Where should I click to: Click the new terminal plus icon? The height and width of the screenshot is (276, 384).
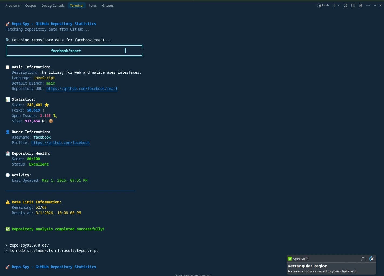[x=334, y=5]
